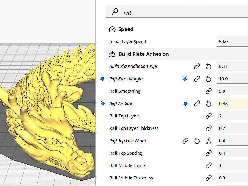Click the raft search field
This screenshot has height=186, width=248.
pyautogui.click(x=177, y=11)
